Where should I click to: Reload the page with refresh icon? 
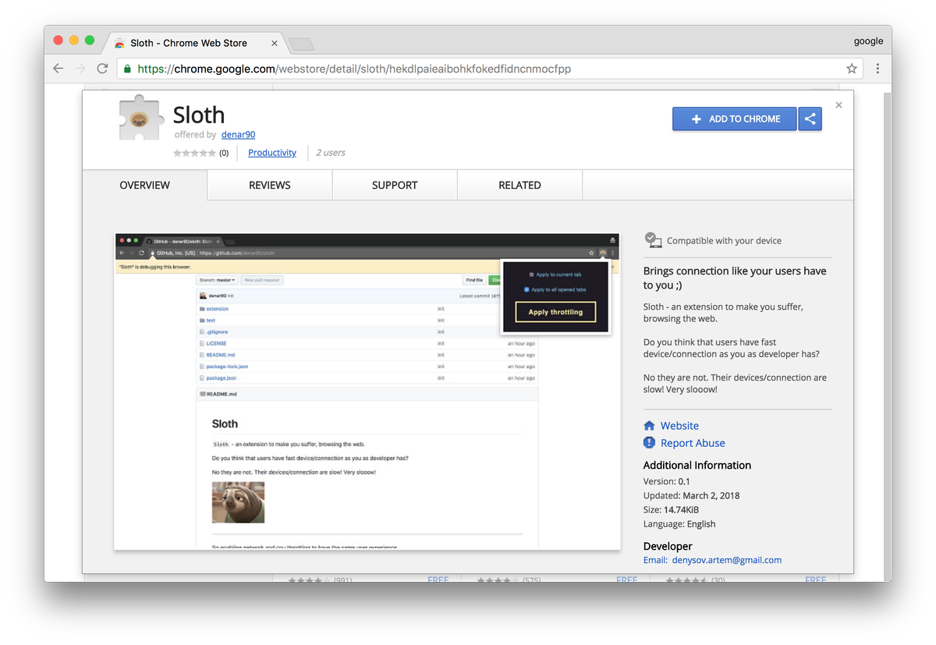click(102, 69)
